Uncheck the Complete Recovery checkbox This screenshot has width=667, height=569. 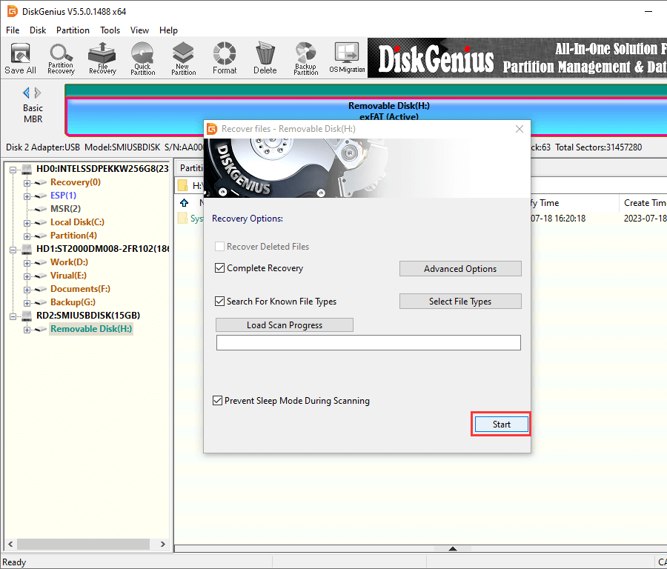220,268
